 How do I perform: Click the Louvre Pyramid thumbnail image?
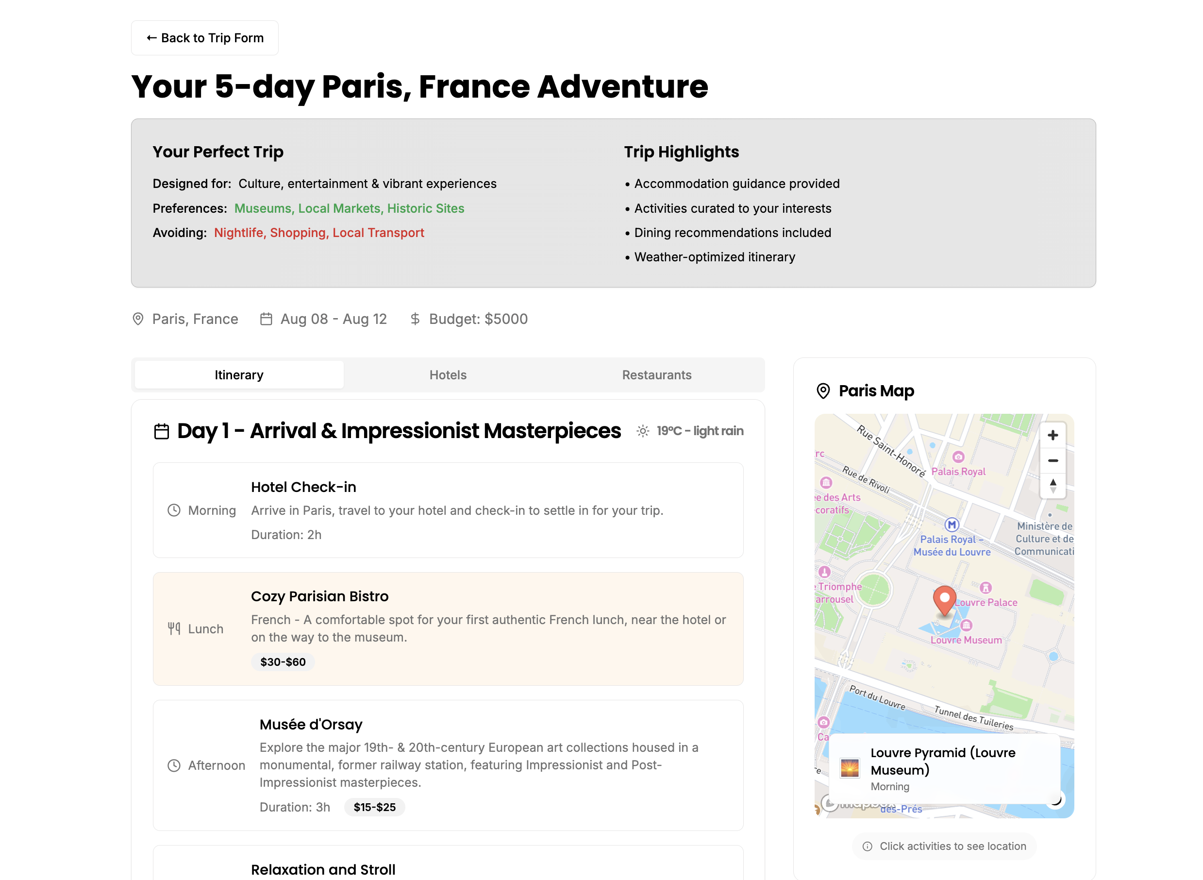850,769
